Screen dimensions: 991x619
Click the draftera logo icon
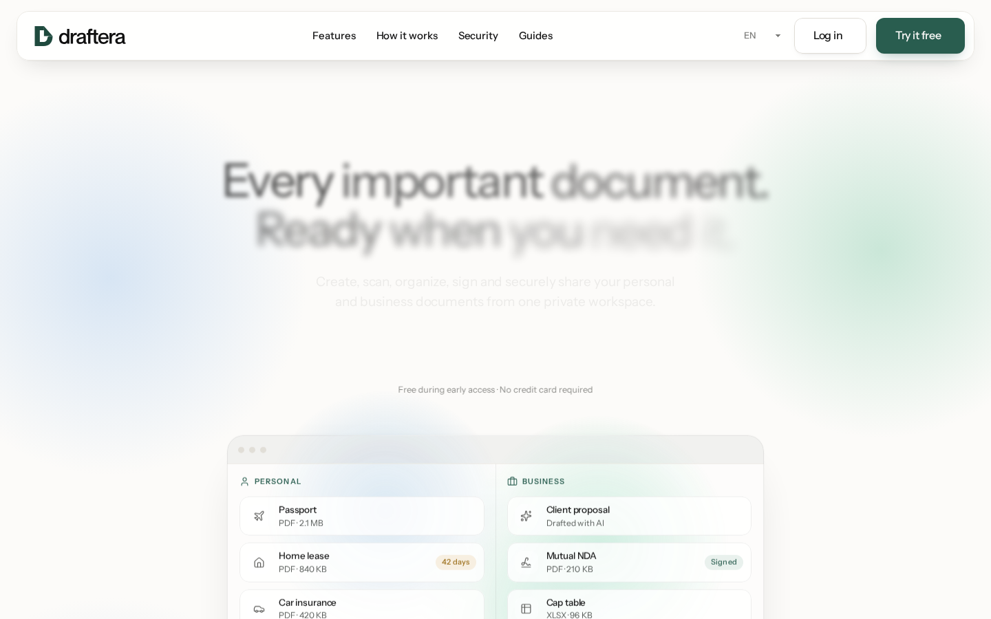tap(43, 36)
